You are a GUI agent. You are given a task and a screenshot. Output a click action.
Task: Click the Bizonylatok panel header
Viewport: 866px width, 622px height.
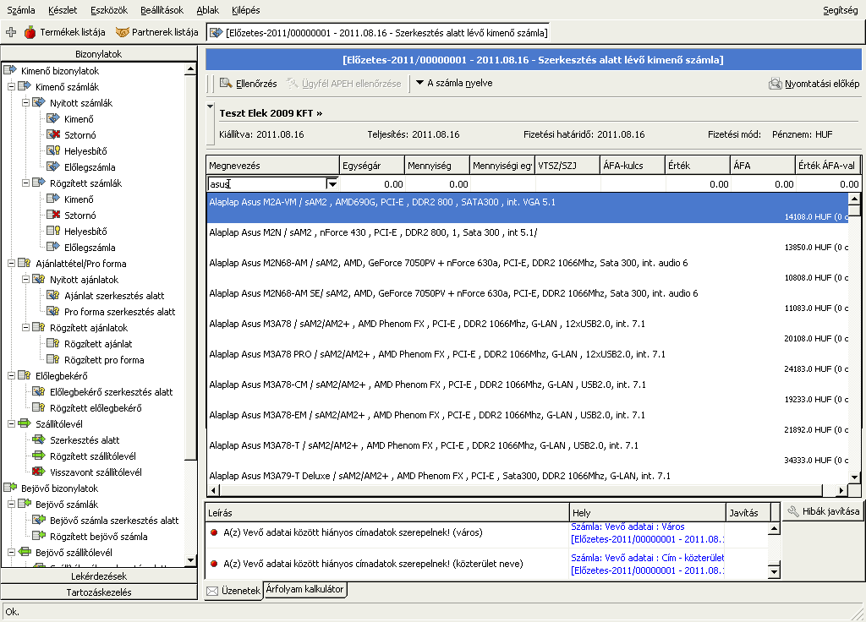99,53
